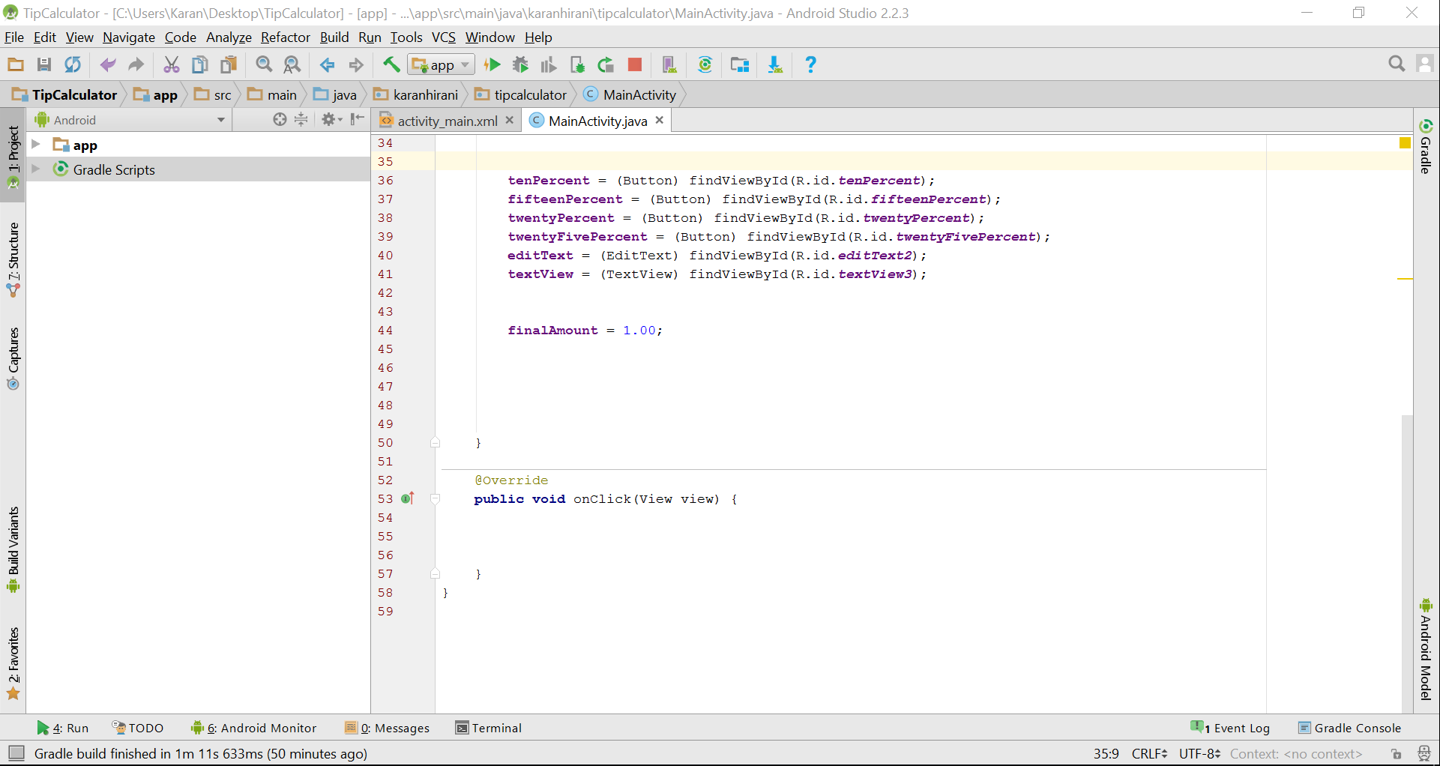Click the override gutter icon on line 53
This screenshot has width=1440, height=766.
coord(408,498)
